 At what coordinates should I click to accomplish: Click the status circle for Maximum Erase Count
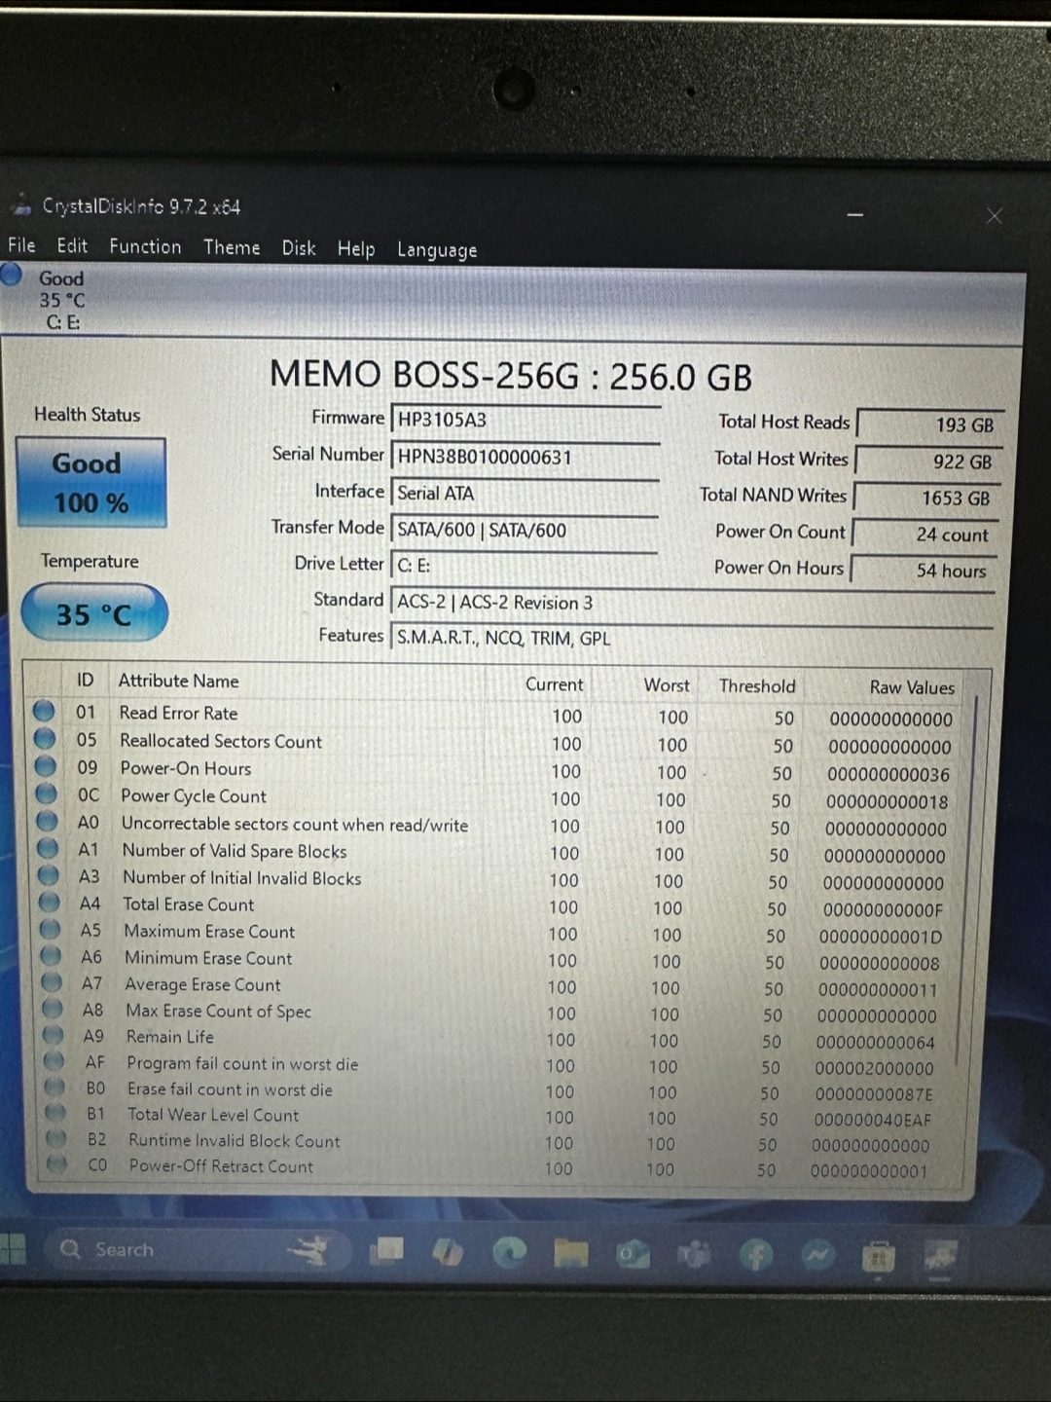click(52, 929)
